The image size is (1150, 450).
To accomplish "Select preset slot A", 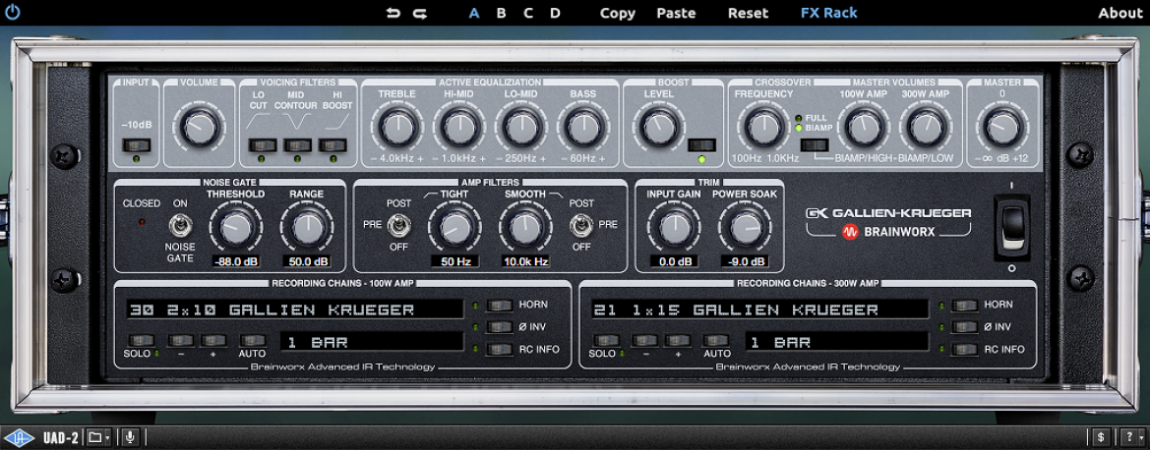I will pos(474,13).
